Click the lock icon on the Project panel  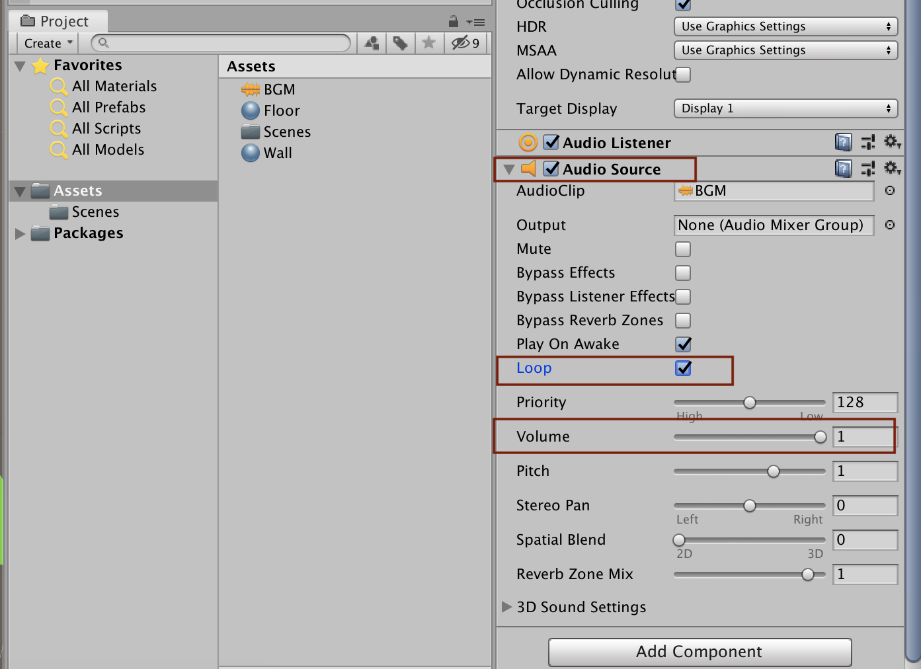[454, 20]
